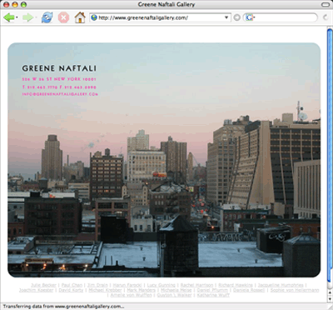The width and height of the screenshot is (333, 310).
Task: Go back with the green left arrow
Action: point(8,17)
